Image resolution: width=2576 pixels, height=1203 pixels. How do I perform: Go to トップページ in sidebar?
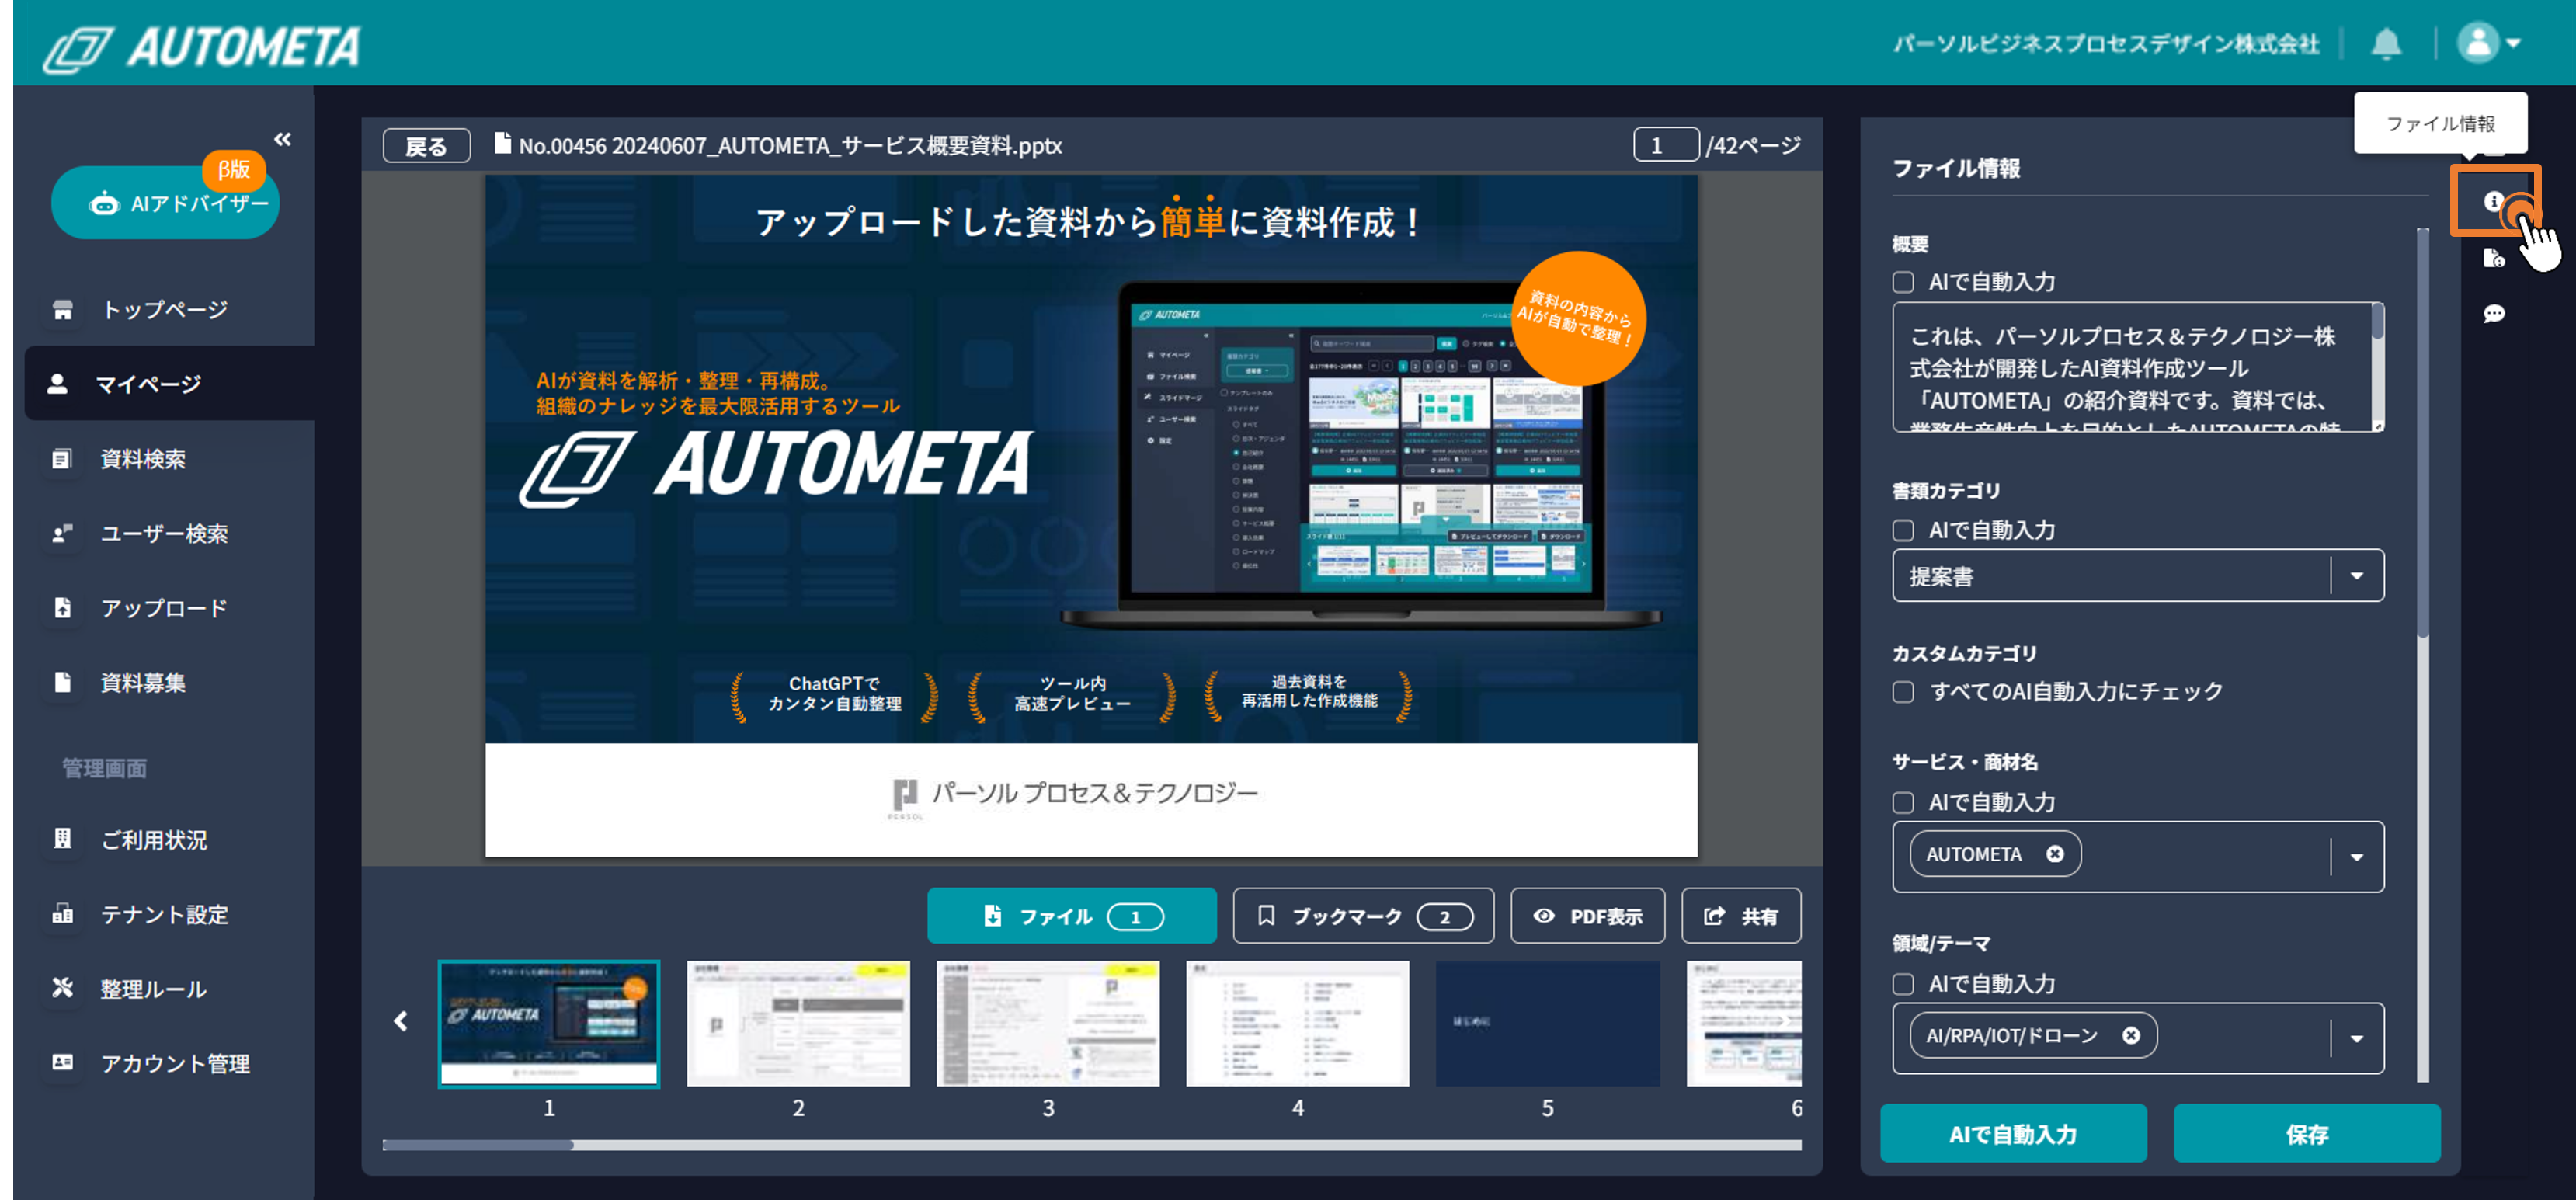coord(165,310)
